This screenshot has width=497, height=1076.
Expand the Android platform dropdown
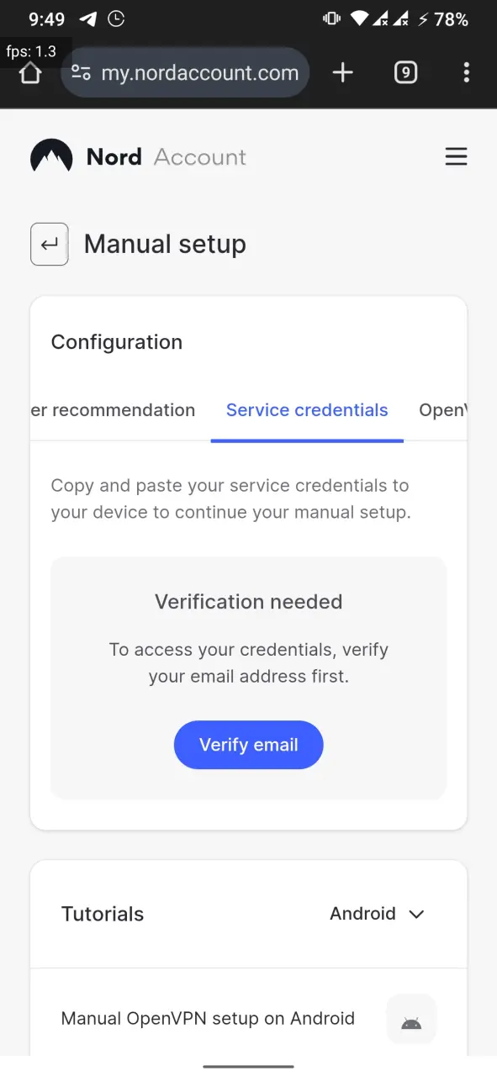point(378,914)
